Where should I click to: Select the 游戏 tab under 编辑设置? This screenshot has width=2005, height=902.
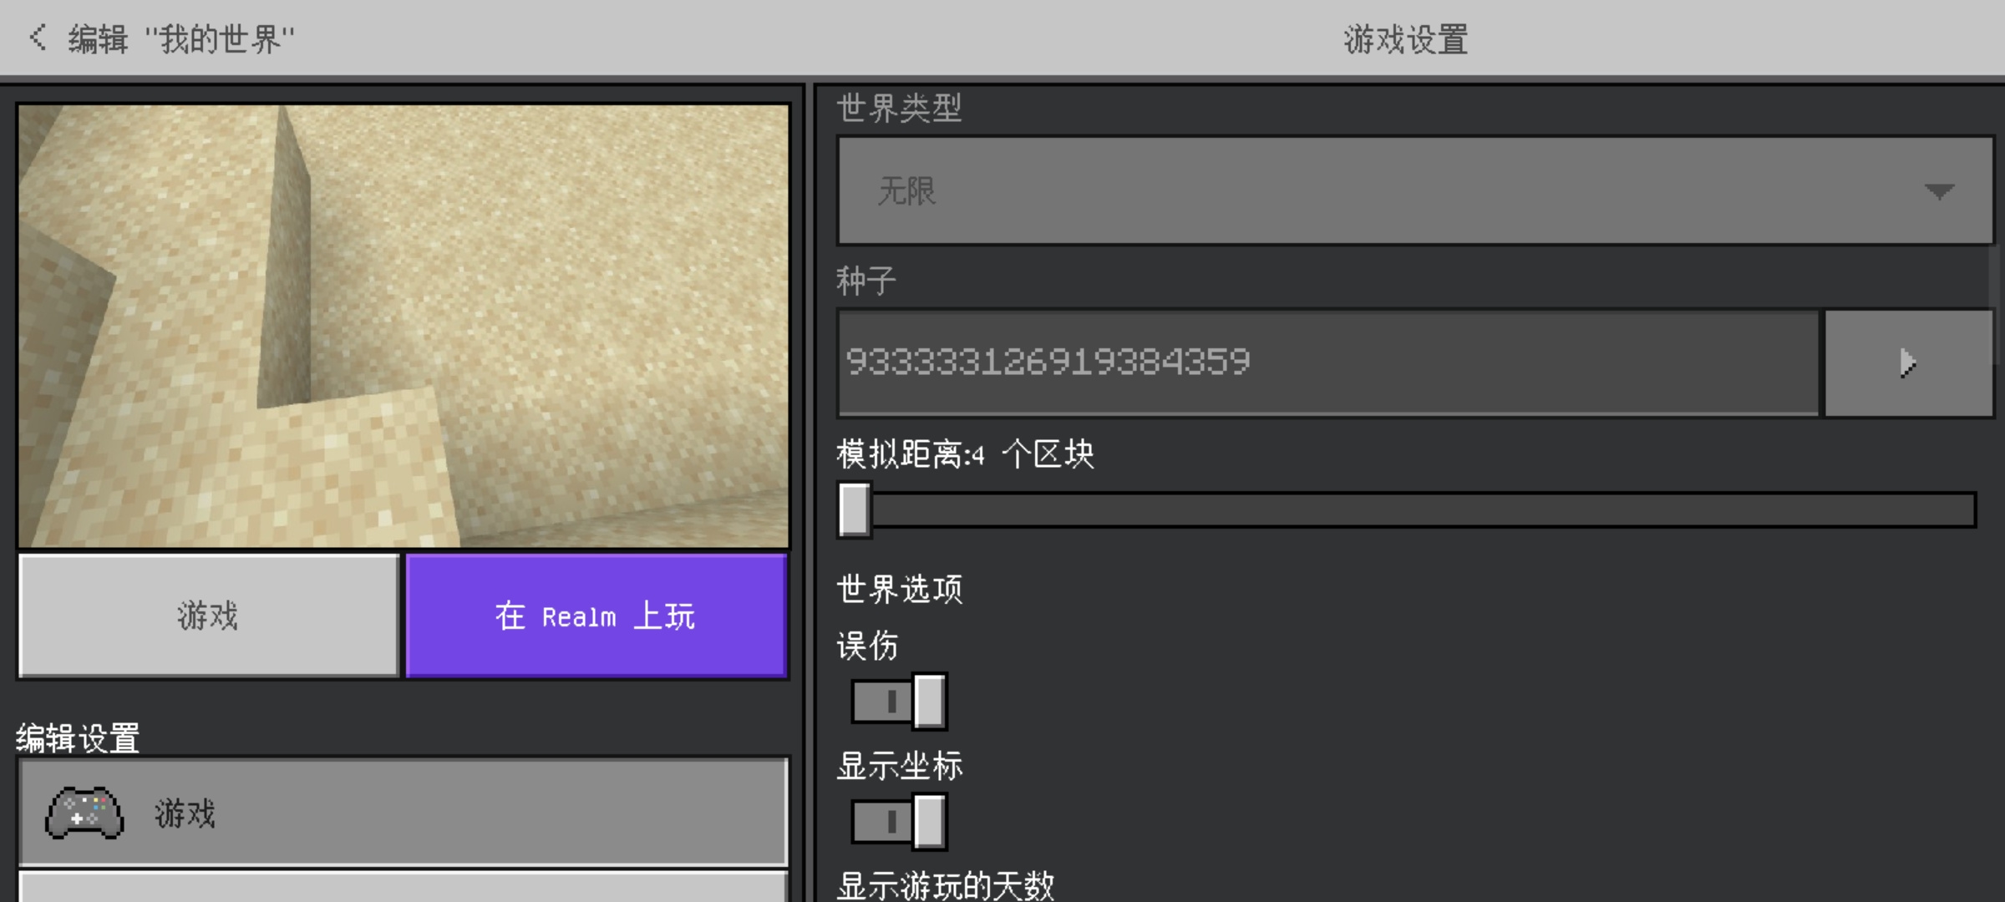coord(404,813)
